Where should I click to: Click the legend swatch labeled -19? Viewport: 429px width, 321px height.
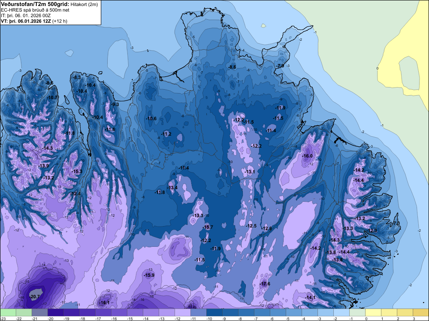coord(72,312)
